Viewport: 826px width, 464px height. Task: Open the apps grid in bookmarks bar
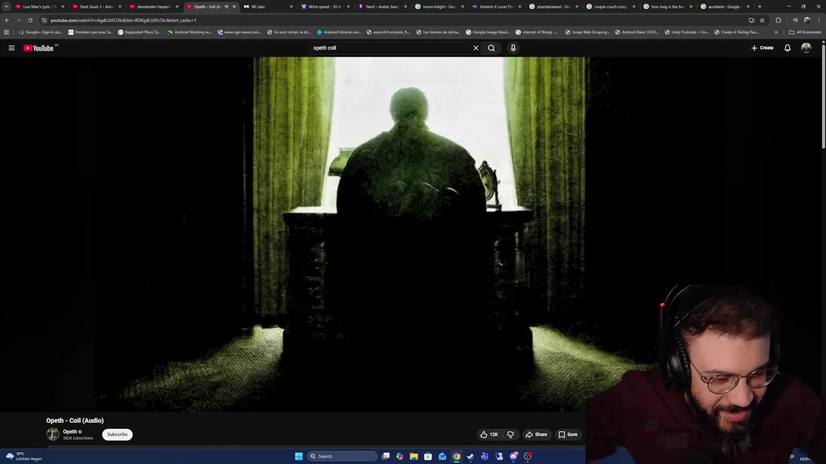click(6, 32)
